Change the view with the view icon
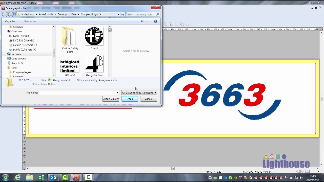Image resolution: width=324 pixels, height=182 pixels. [x=142, y=21]
